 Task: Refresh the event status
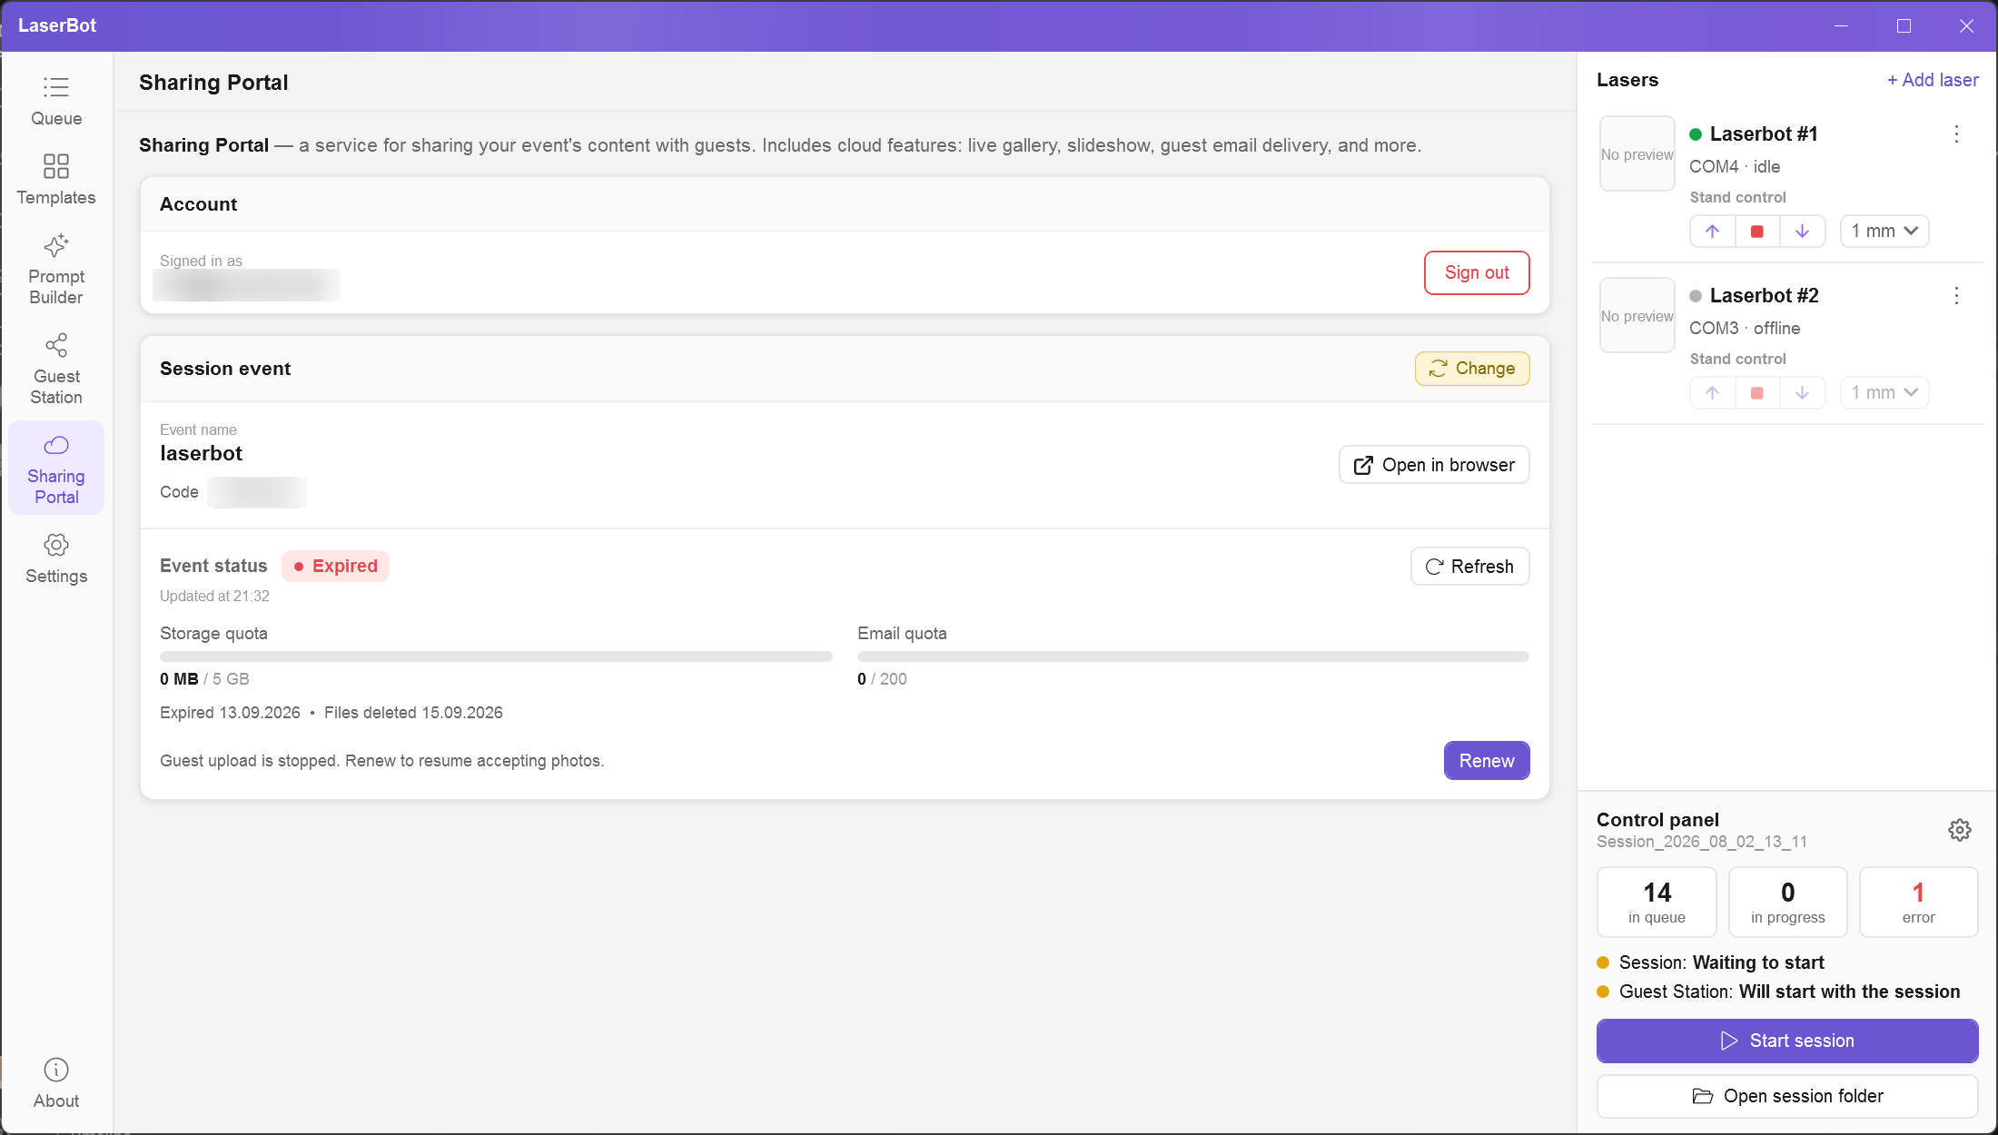tap(1469, 567)
